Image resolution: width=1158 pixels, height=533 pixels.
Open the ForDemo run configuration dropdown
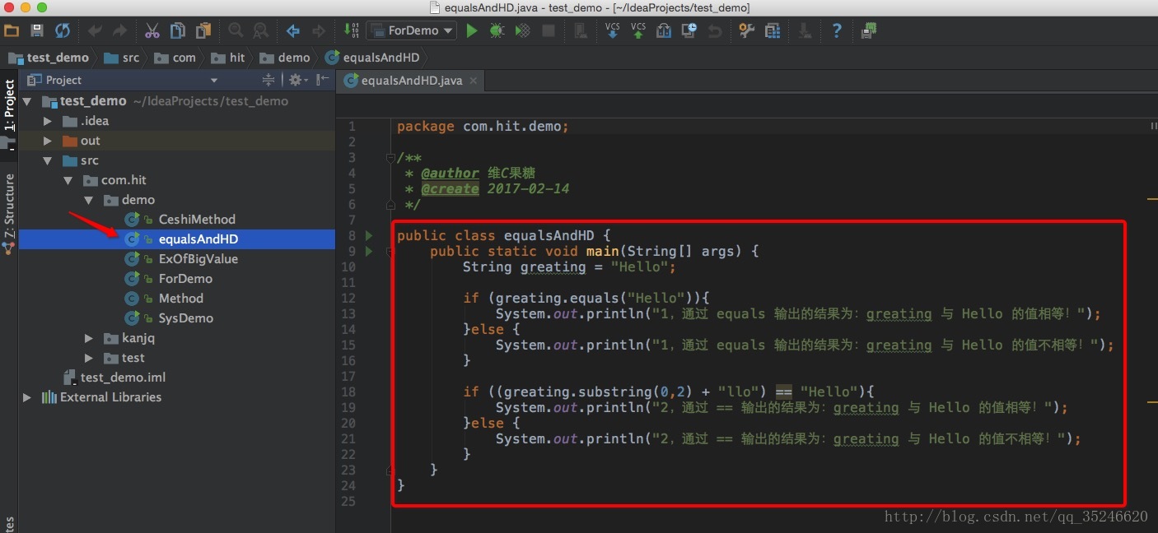tap(412, 30)
